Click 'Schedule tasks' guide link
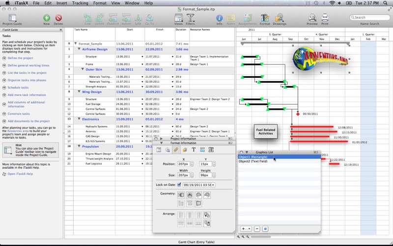393x246 pixels. (x=18, y=88)
